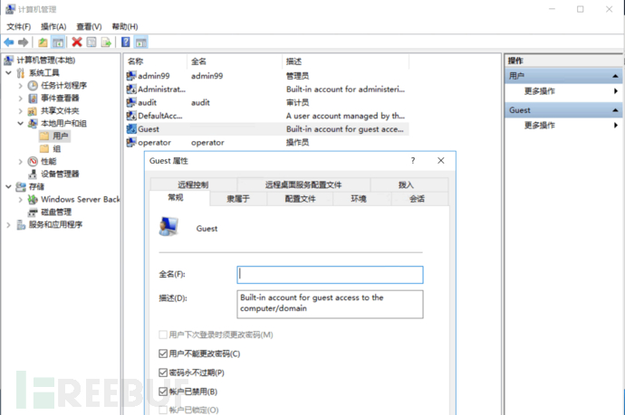
Task: Toggle 密码永不过期 checkbox
Action: [x=163, y=373]
